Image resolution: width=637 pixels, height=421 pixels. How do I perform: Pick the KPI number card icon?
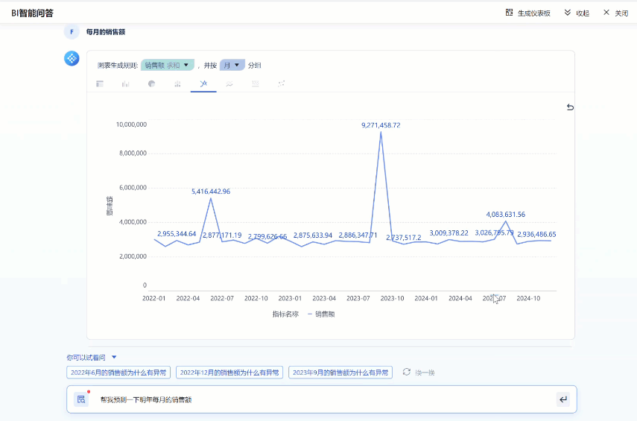(x=256, y=84)
